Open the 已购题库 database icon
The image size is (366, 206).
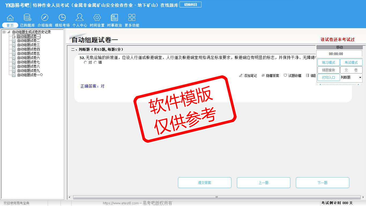coord(27,18)
